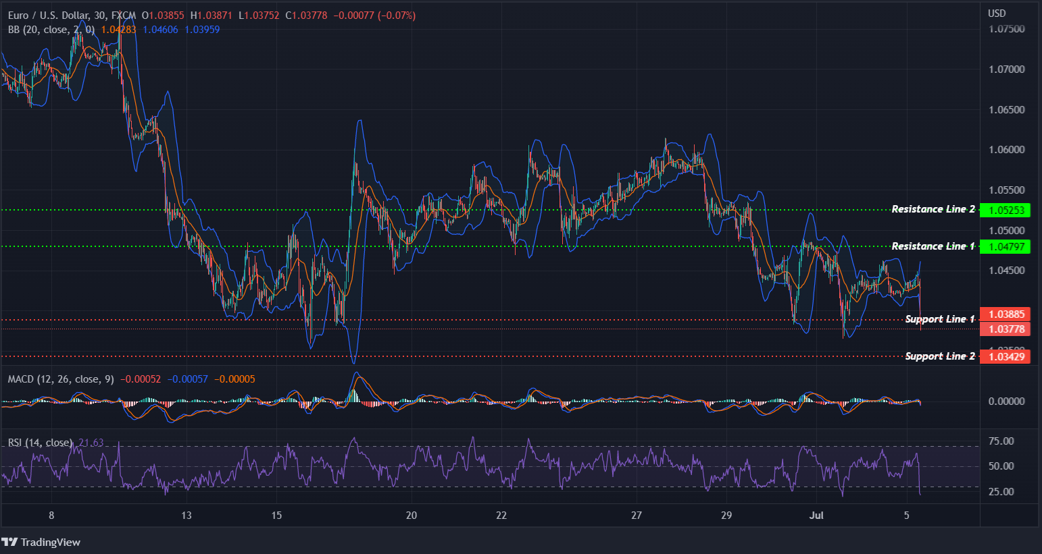
Task: Click the Jul date label on time axis
Action: (x=816, y=515)
